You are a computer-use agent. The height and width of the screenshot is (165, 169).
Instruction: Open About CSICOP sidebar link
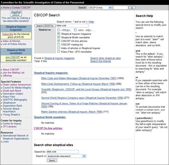pos(11,70)
